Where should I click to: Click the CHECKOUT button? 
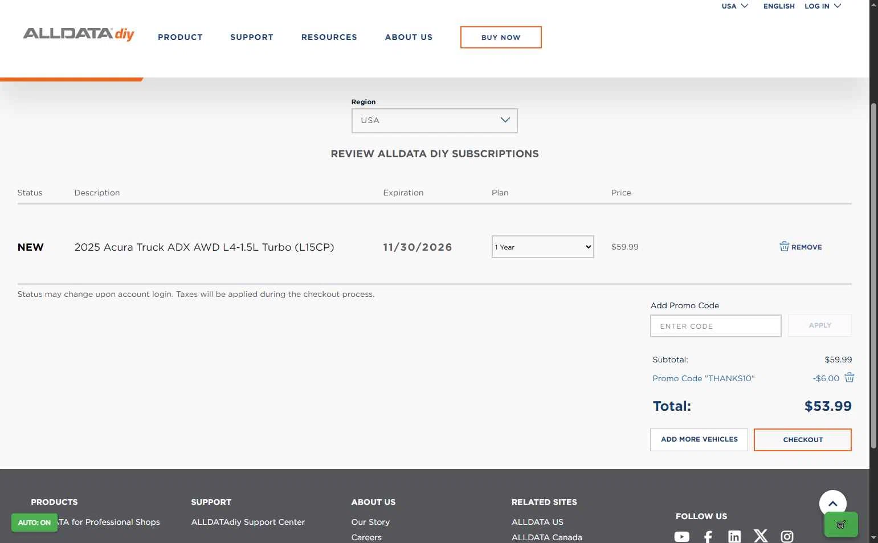click(x=803, y=440)
